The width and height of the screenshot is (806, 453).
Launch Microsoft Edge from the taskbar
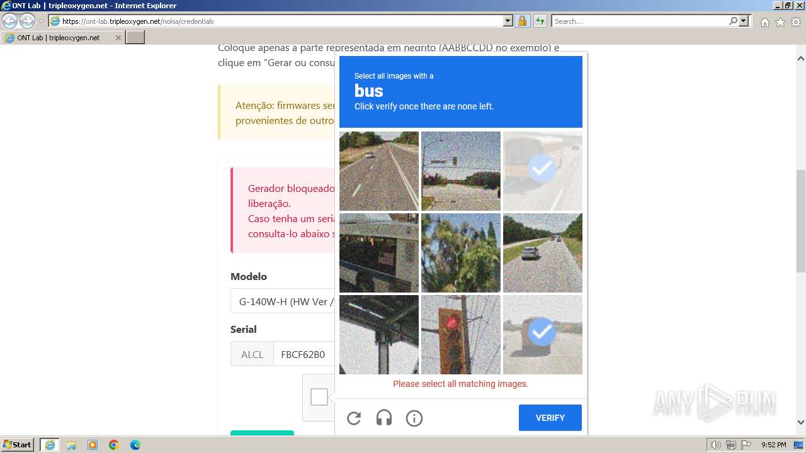(135, 445)
